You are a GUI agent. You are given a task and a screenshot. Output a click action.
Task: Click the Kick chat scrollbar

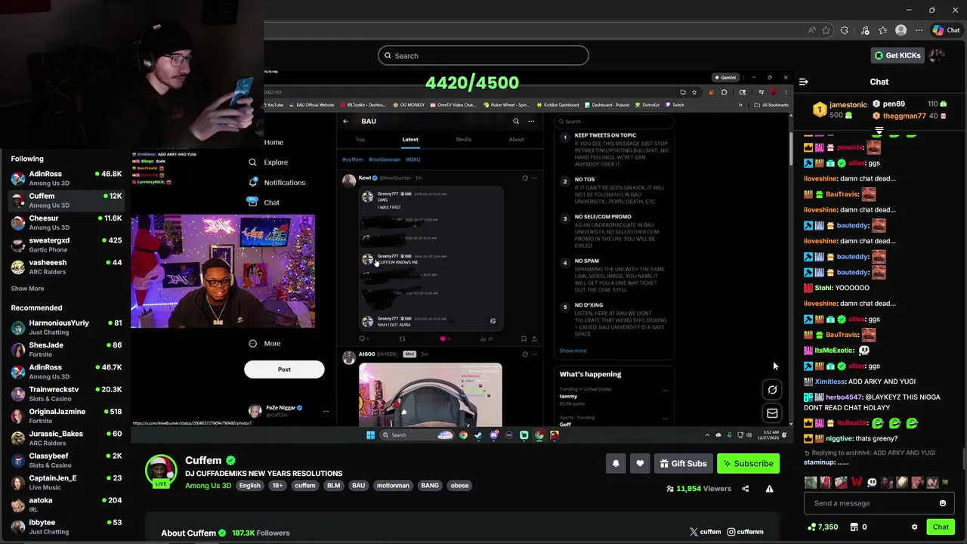click(x=963, y=459)
